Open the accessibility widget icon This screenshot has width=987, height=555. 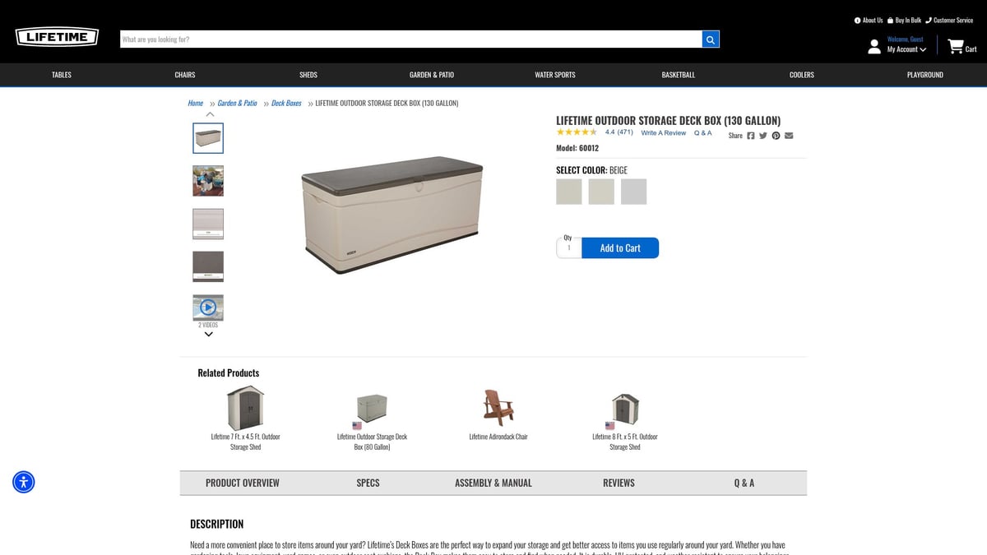click(24, 482)
